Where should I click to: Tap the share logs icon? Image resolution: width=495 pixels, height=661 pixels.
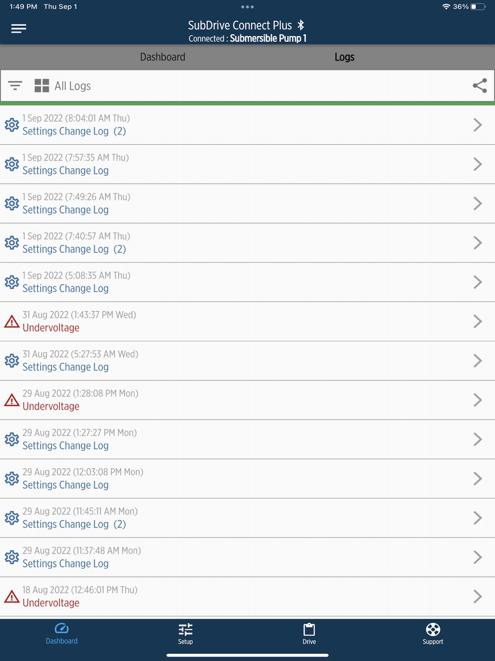480,86
